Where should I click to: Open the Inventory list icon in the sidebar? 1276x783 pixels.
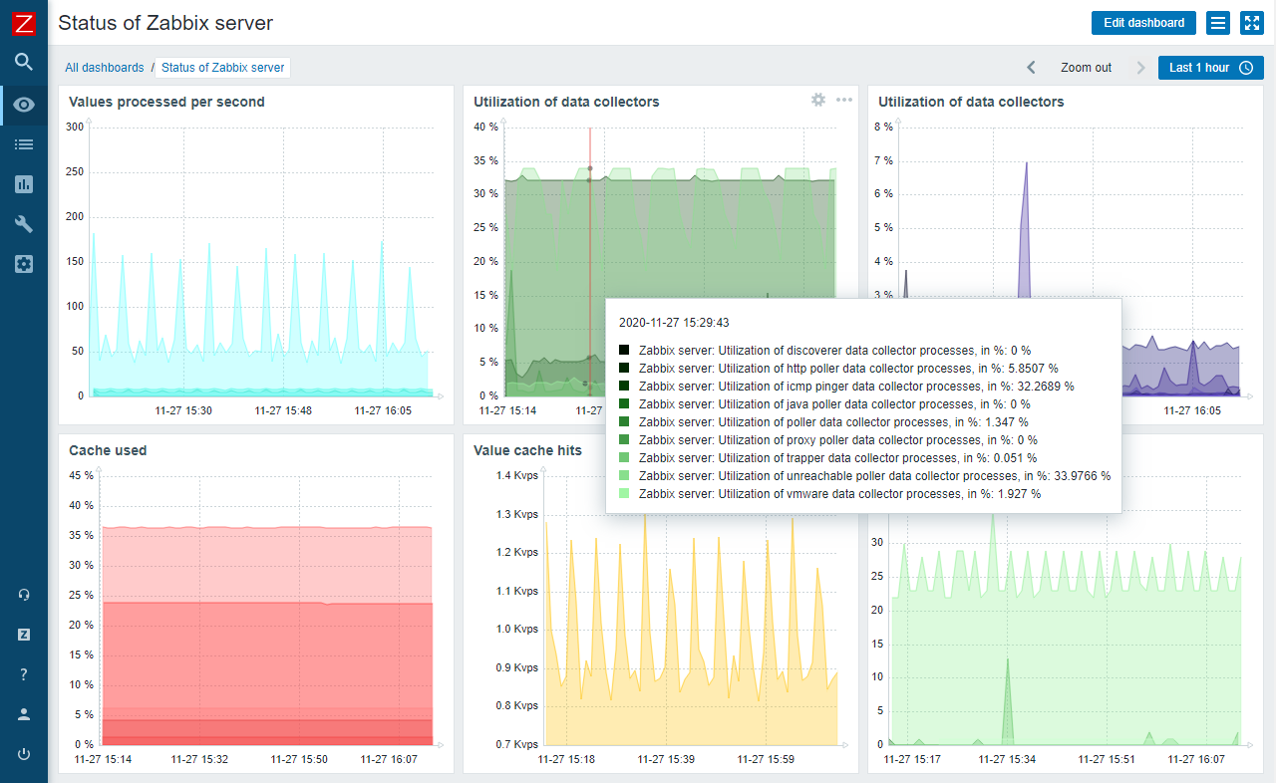pos(23,143)
